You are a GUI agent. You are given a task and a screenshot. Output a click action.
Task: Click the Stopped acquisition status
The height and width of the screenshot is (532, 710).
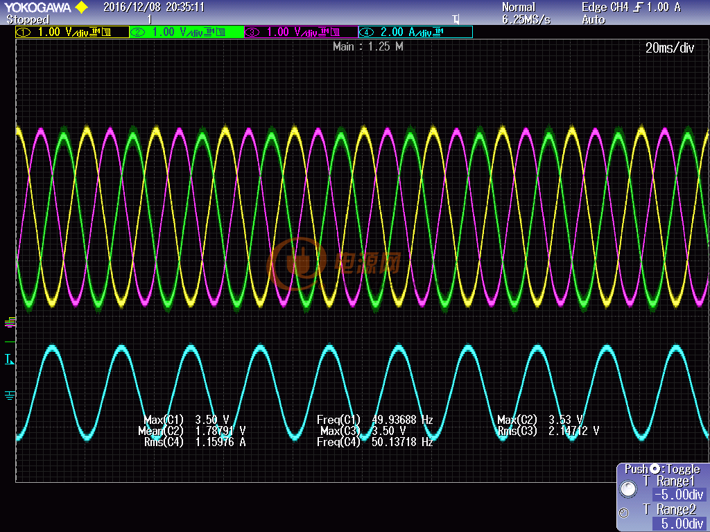click(28, 20)
